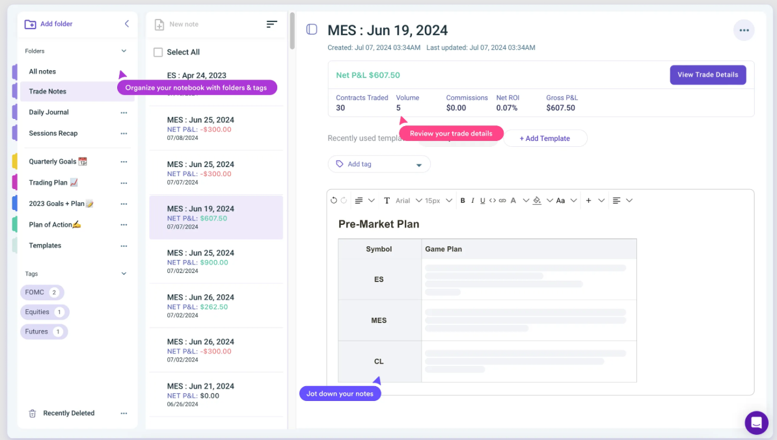Open the sort notes icon
The width and height of the screenshot is (777, 440).
coord(271,24)
